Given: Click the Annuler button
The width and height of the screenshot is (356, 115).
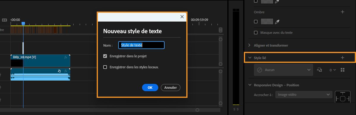Looking at the screenshot, I should (x=171, y=87).
